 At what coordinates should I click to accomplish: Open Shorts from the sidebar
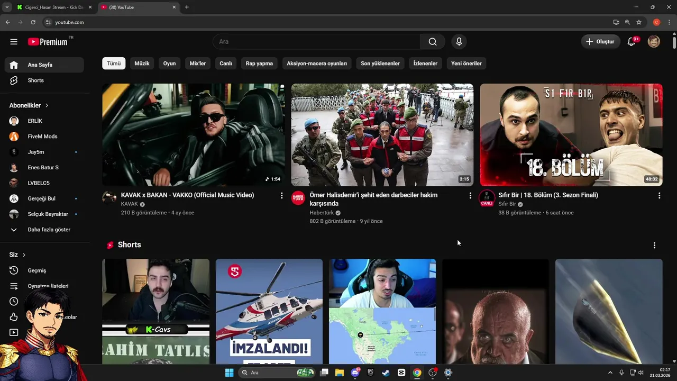pos(44,80)
